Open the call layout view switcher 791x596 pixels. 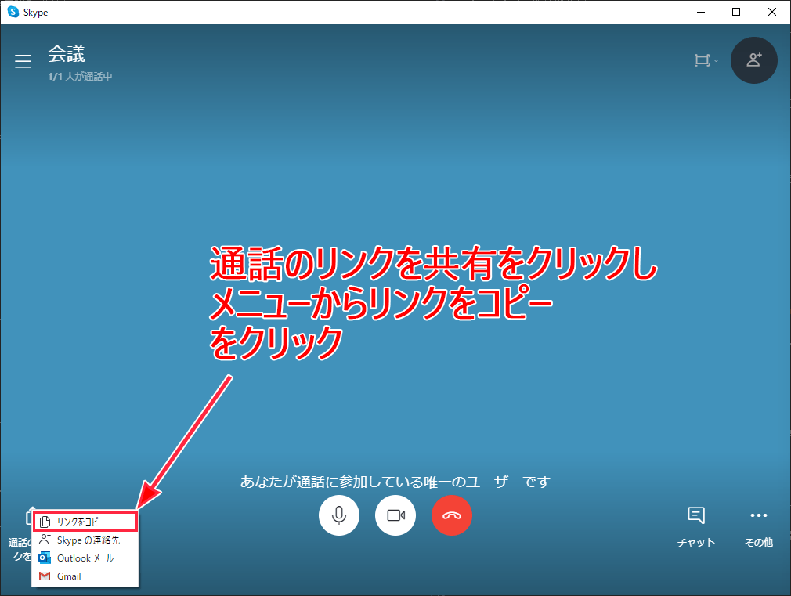(x=705, y=61)
